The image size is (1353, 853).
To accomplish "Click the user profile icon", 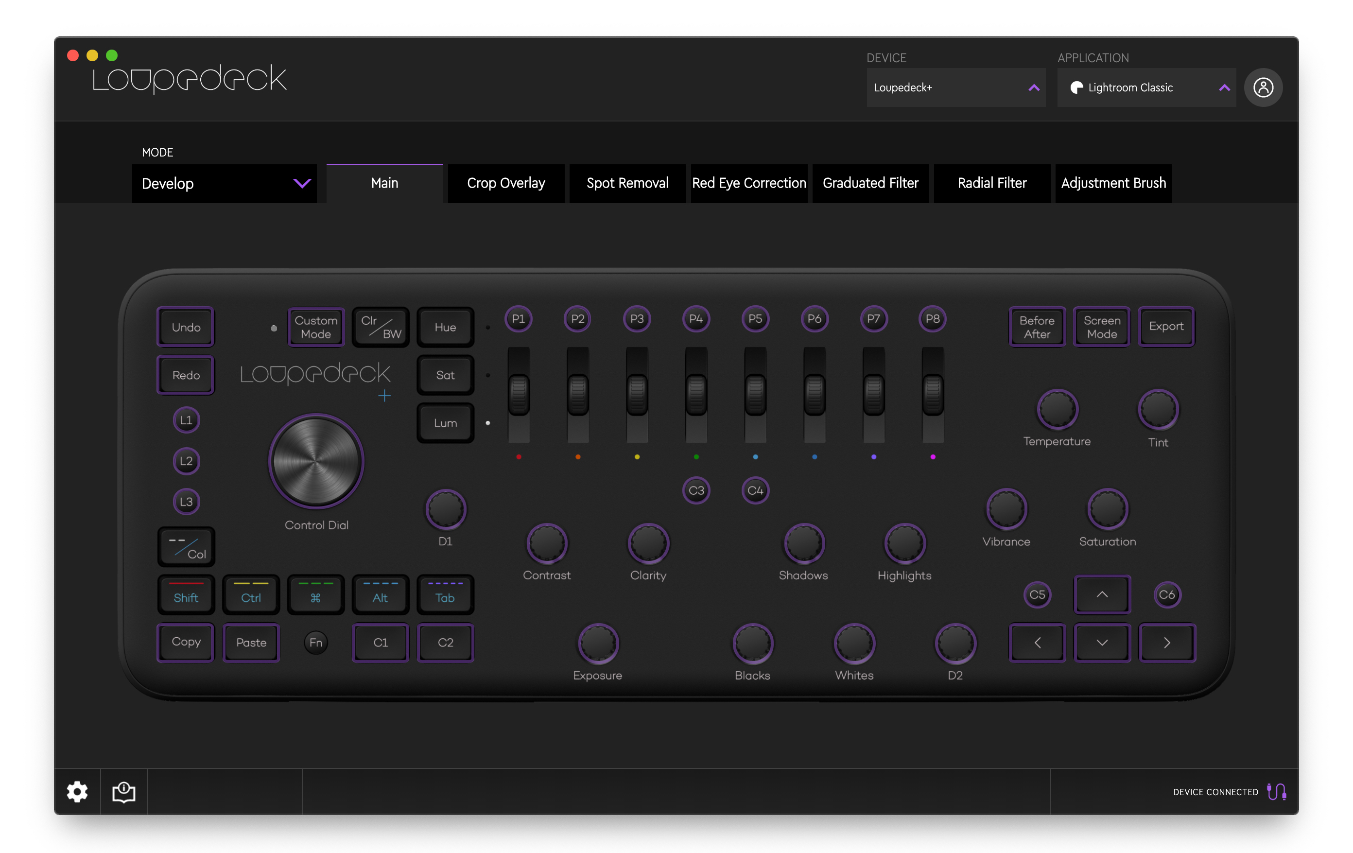I will pyautogui.click(x=1263, y=87).
